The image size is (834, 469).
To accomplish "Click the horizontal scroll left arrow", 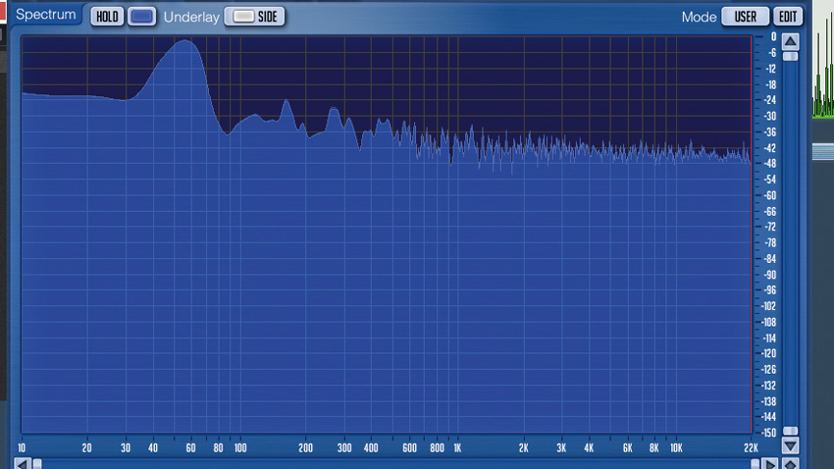I will click(23, 464).
